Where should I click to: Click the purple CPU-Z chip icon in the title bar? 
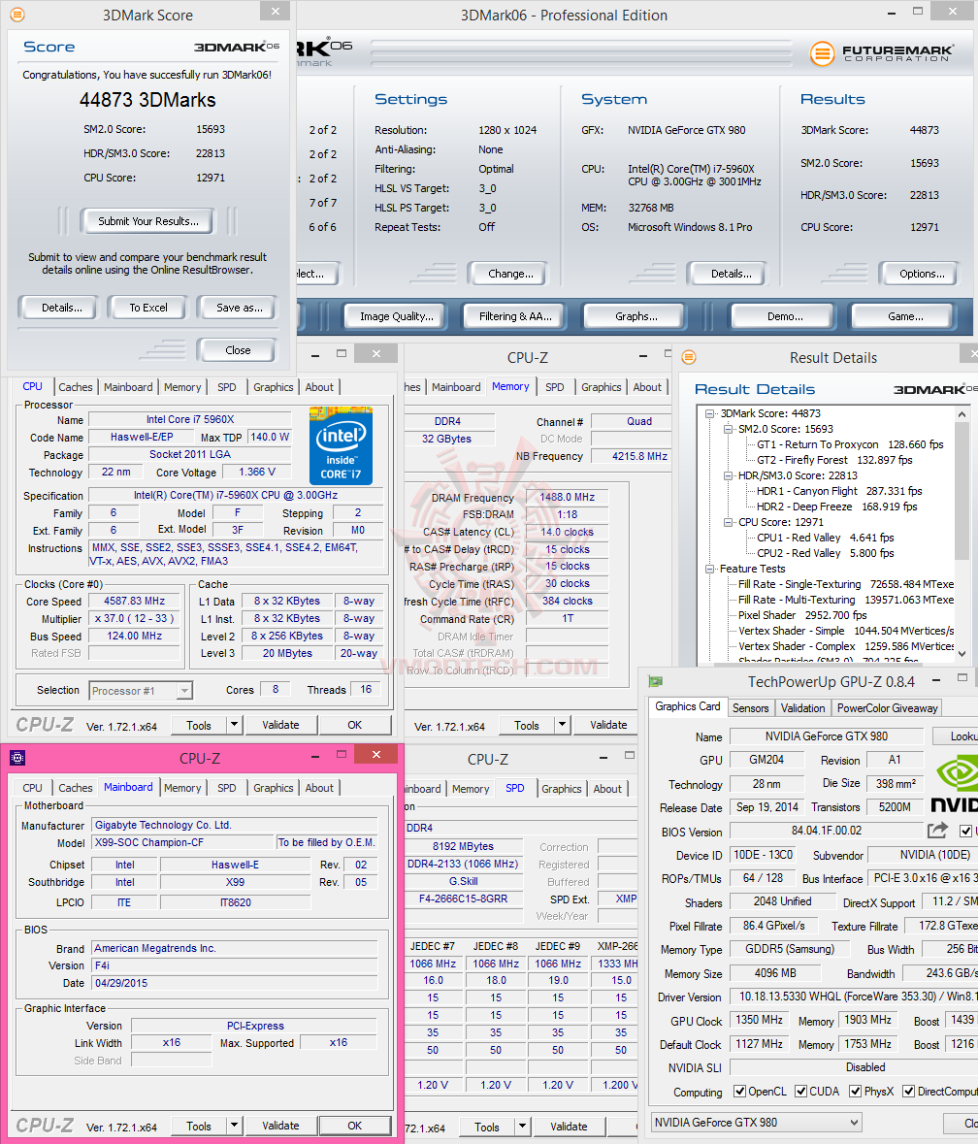17,758
